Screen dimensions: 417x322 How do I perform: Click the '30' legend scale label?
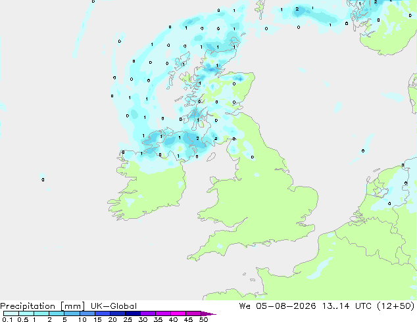click(143, 319)
